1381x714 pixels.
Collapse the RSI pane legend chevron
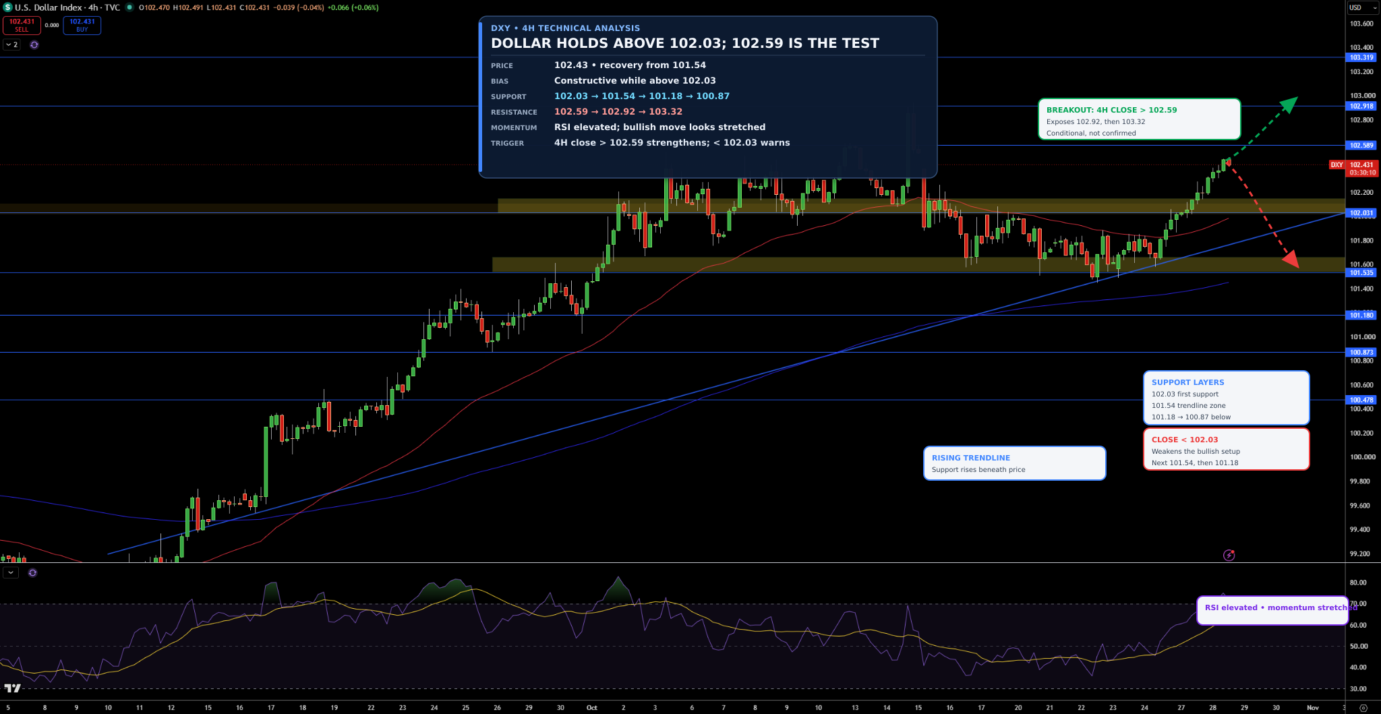coord(10,572)
